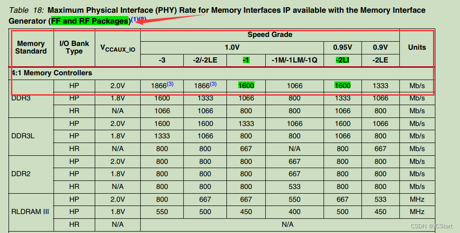Click 'N/A' VCCAUX_IO cell in DDR3 HR row

point(118,111)
